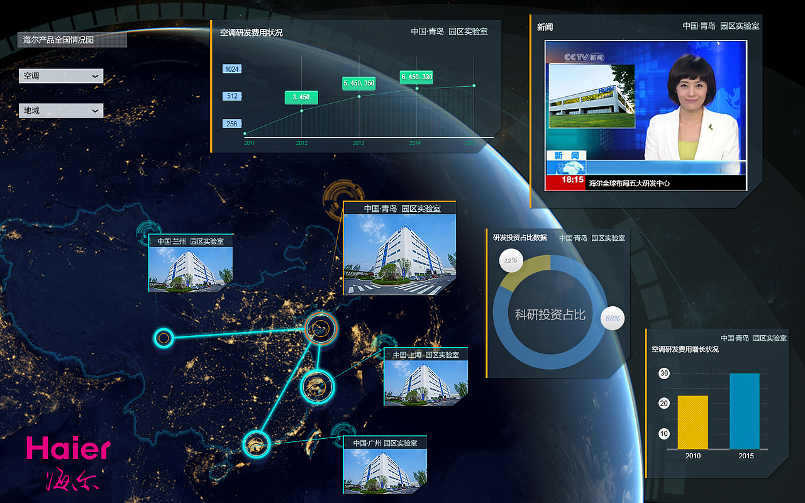
Task: Open the 中国·广州 园区实验室 building photo
Action: pos(385,472)
